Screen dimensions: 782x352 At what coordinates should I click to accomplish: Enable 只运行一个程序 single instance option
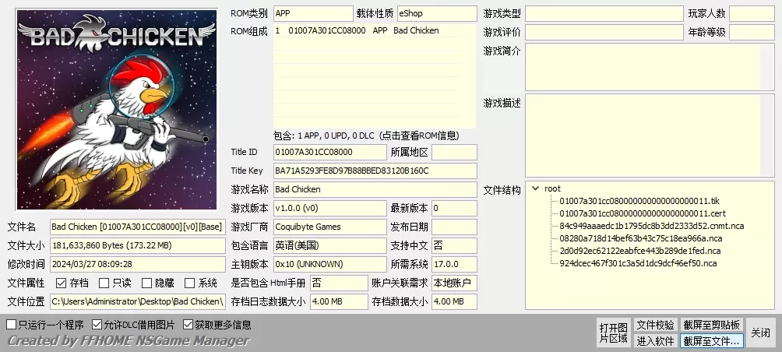[x=12, y=325]
